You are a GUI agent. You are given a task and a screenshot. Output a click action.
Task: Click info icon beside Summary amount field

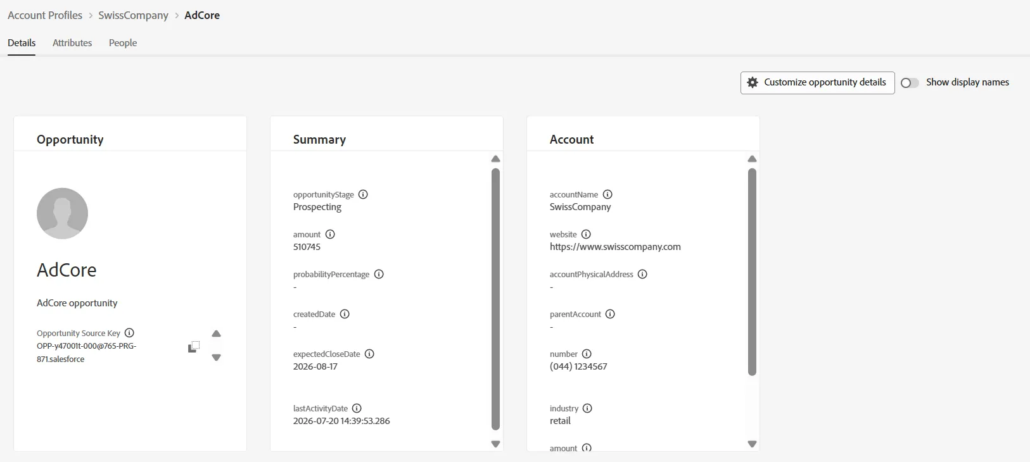(330, 234)
